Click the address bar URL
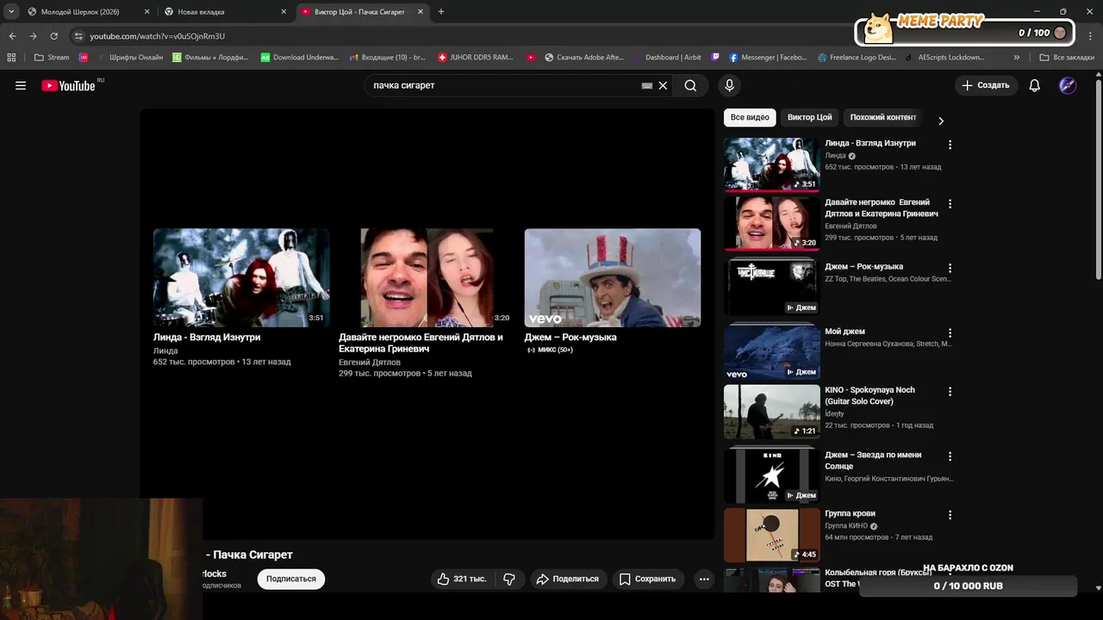Screen dimensions: 1103x620 click(x=157, y=36)
